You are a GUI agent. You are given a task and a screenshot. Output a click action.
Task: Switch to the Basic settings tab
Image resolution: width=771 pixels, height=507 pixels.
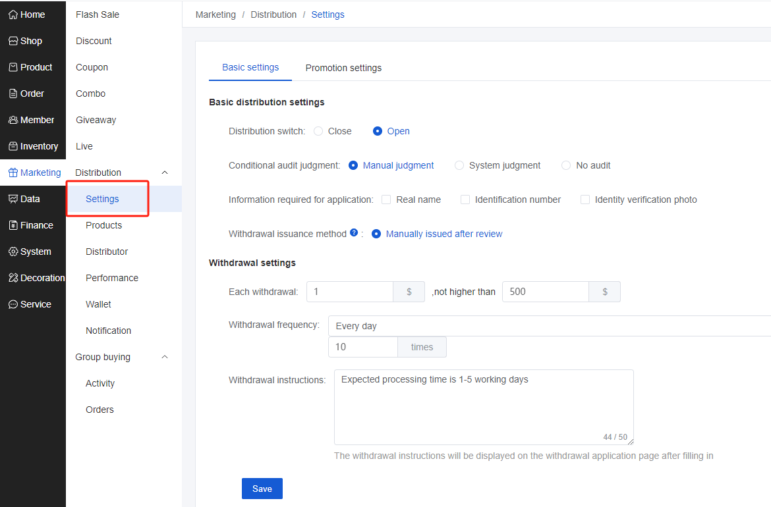(250, 67)
